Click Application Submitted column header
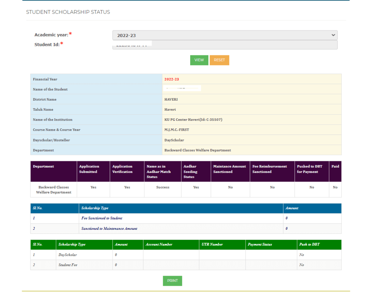Screen dimensions: 371x292 click(x=93, y=171)
